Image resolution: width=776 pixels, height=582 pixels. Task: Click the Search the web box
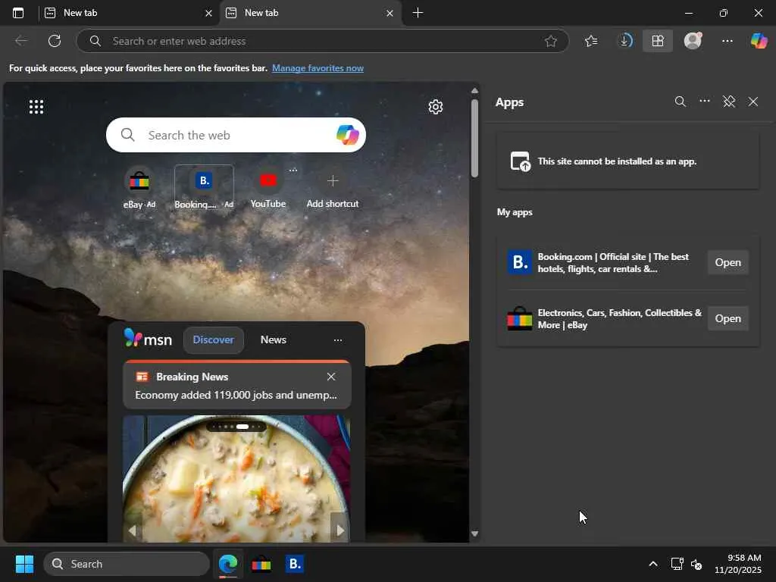pyautogui.click(x=227, y=135)
